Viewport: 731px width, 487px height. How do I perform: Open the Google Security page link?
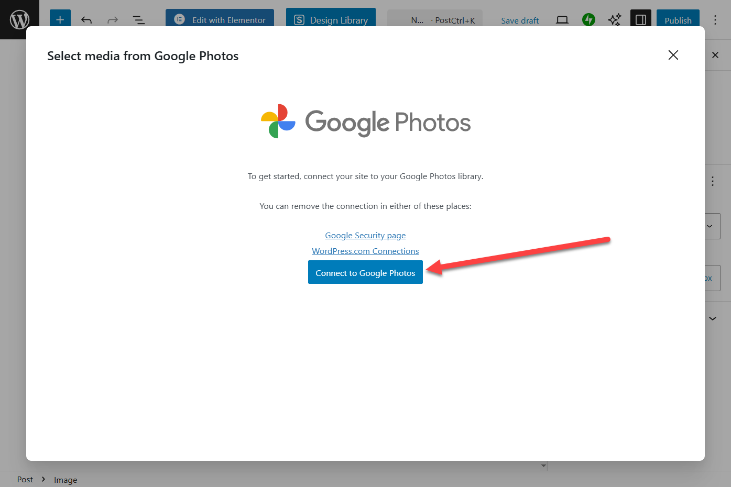(365, 236)
